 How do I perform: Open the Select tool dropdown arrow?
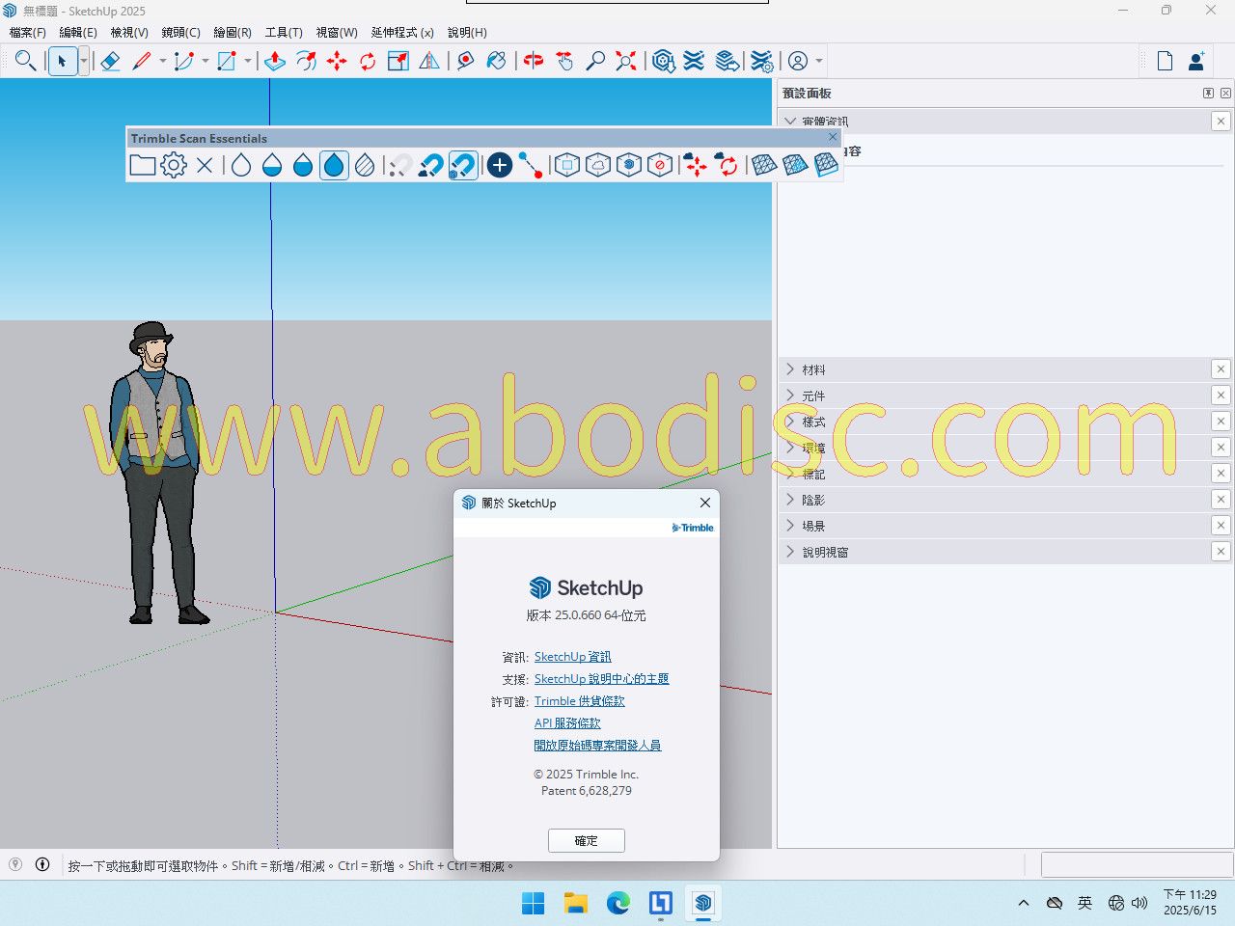[x=84, y=61]
